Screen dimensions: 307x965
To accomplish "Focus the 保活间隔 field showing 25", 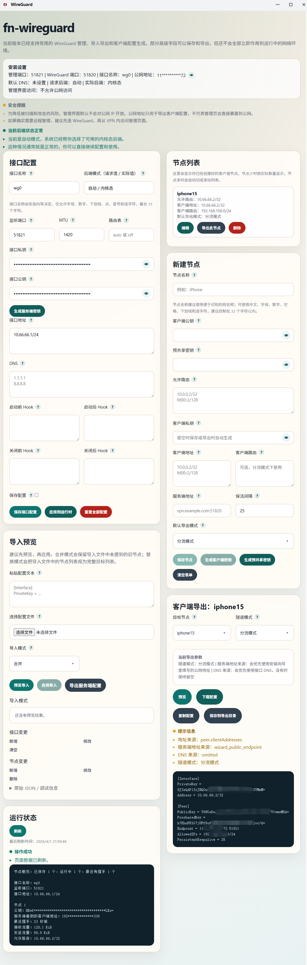I will (265, 511).
